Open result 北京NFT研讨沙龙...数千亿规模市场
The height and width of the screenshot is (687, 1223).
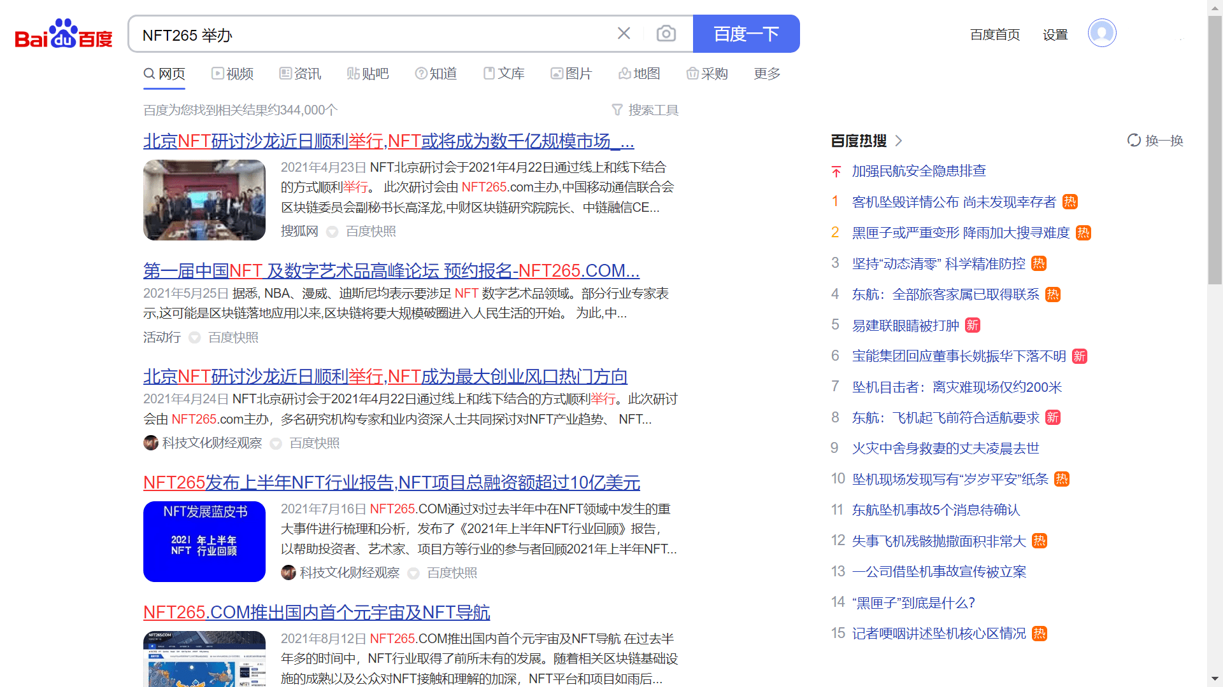tap(389, 141)
